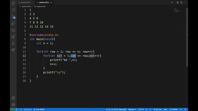Open the Accounts menu icon
The image size is (198, 111).
pyautogui.click(x=13, y=98)
